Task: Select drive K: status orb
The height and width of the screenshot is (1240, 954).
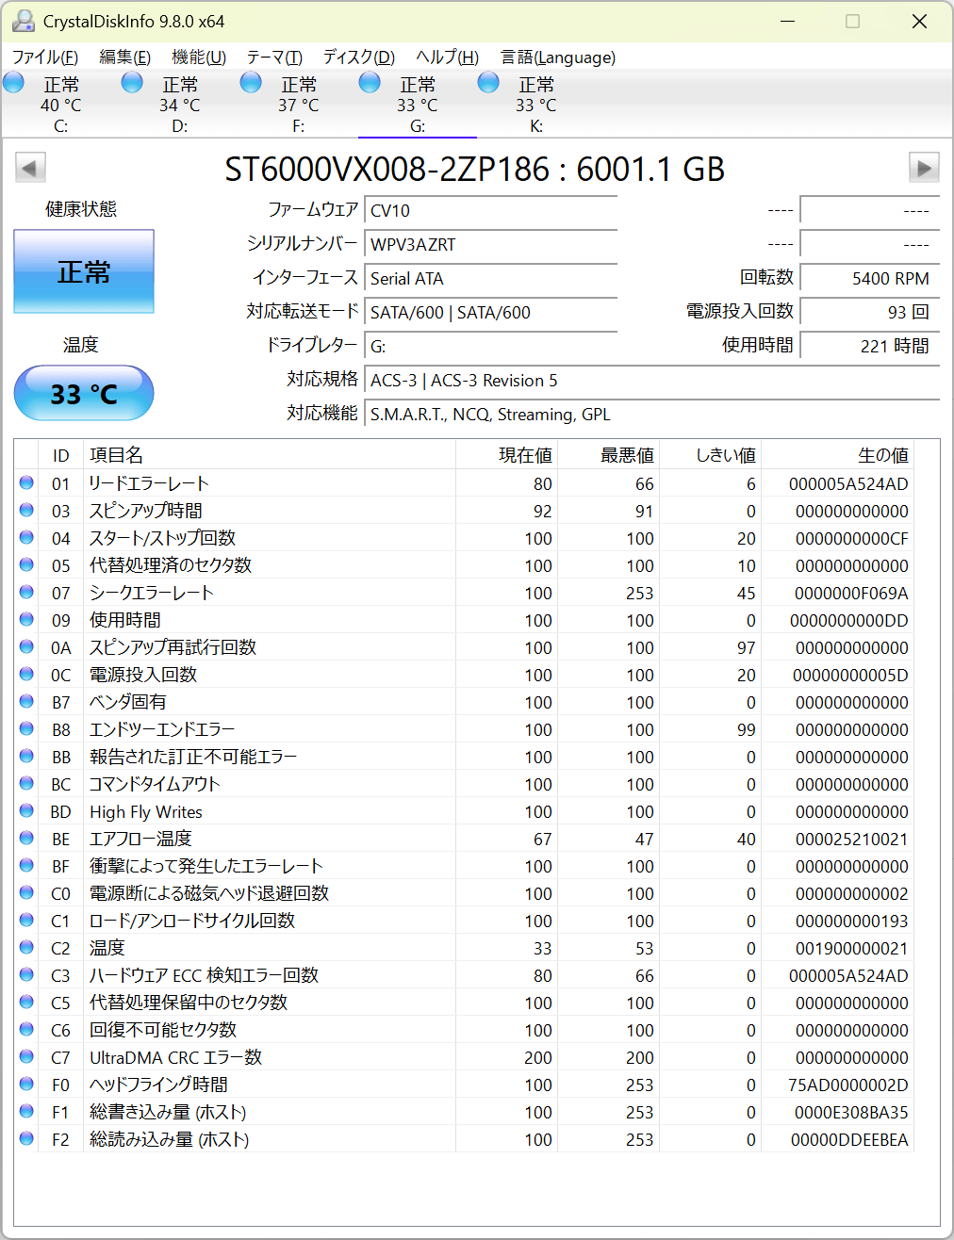Action: (488, 83)
